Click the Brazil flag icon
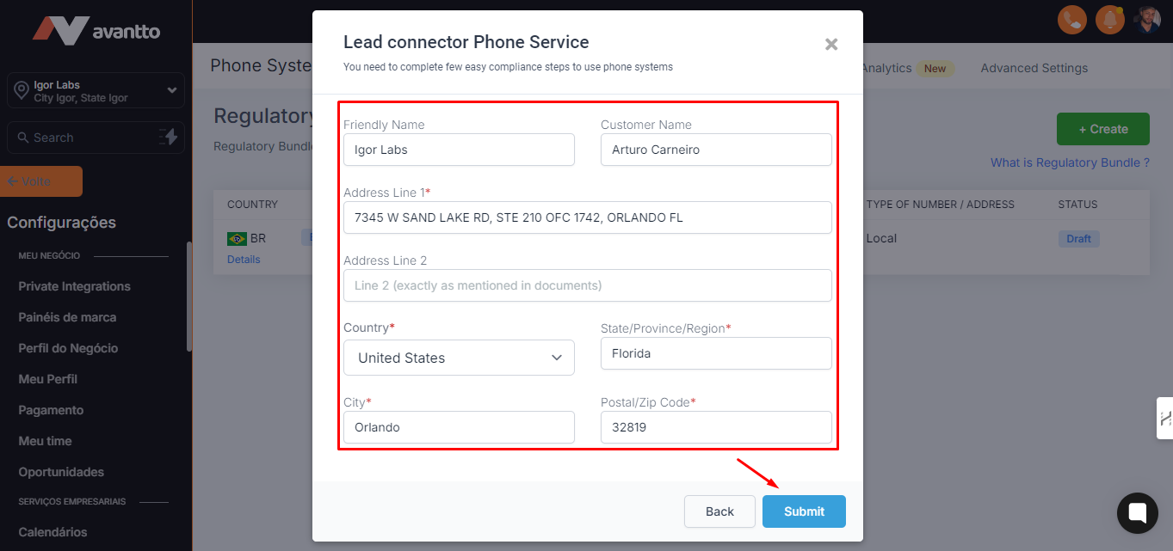 point(236,239)
